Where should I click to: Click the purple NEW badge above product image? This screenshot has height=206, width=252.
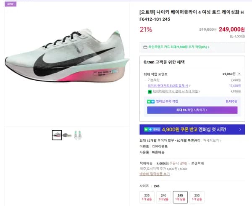pyautogui.click(x=9, y=4)
